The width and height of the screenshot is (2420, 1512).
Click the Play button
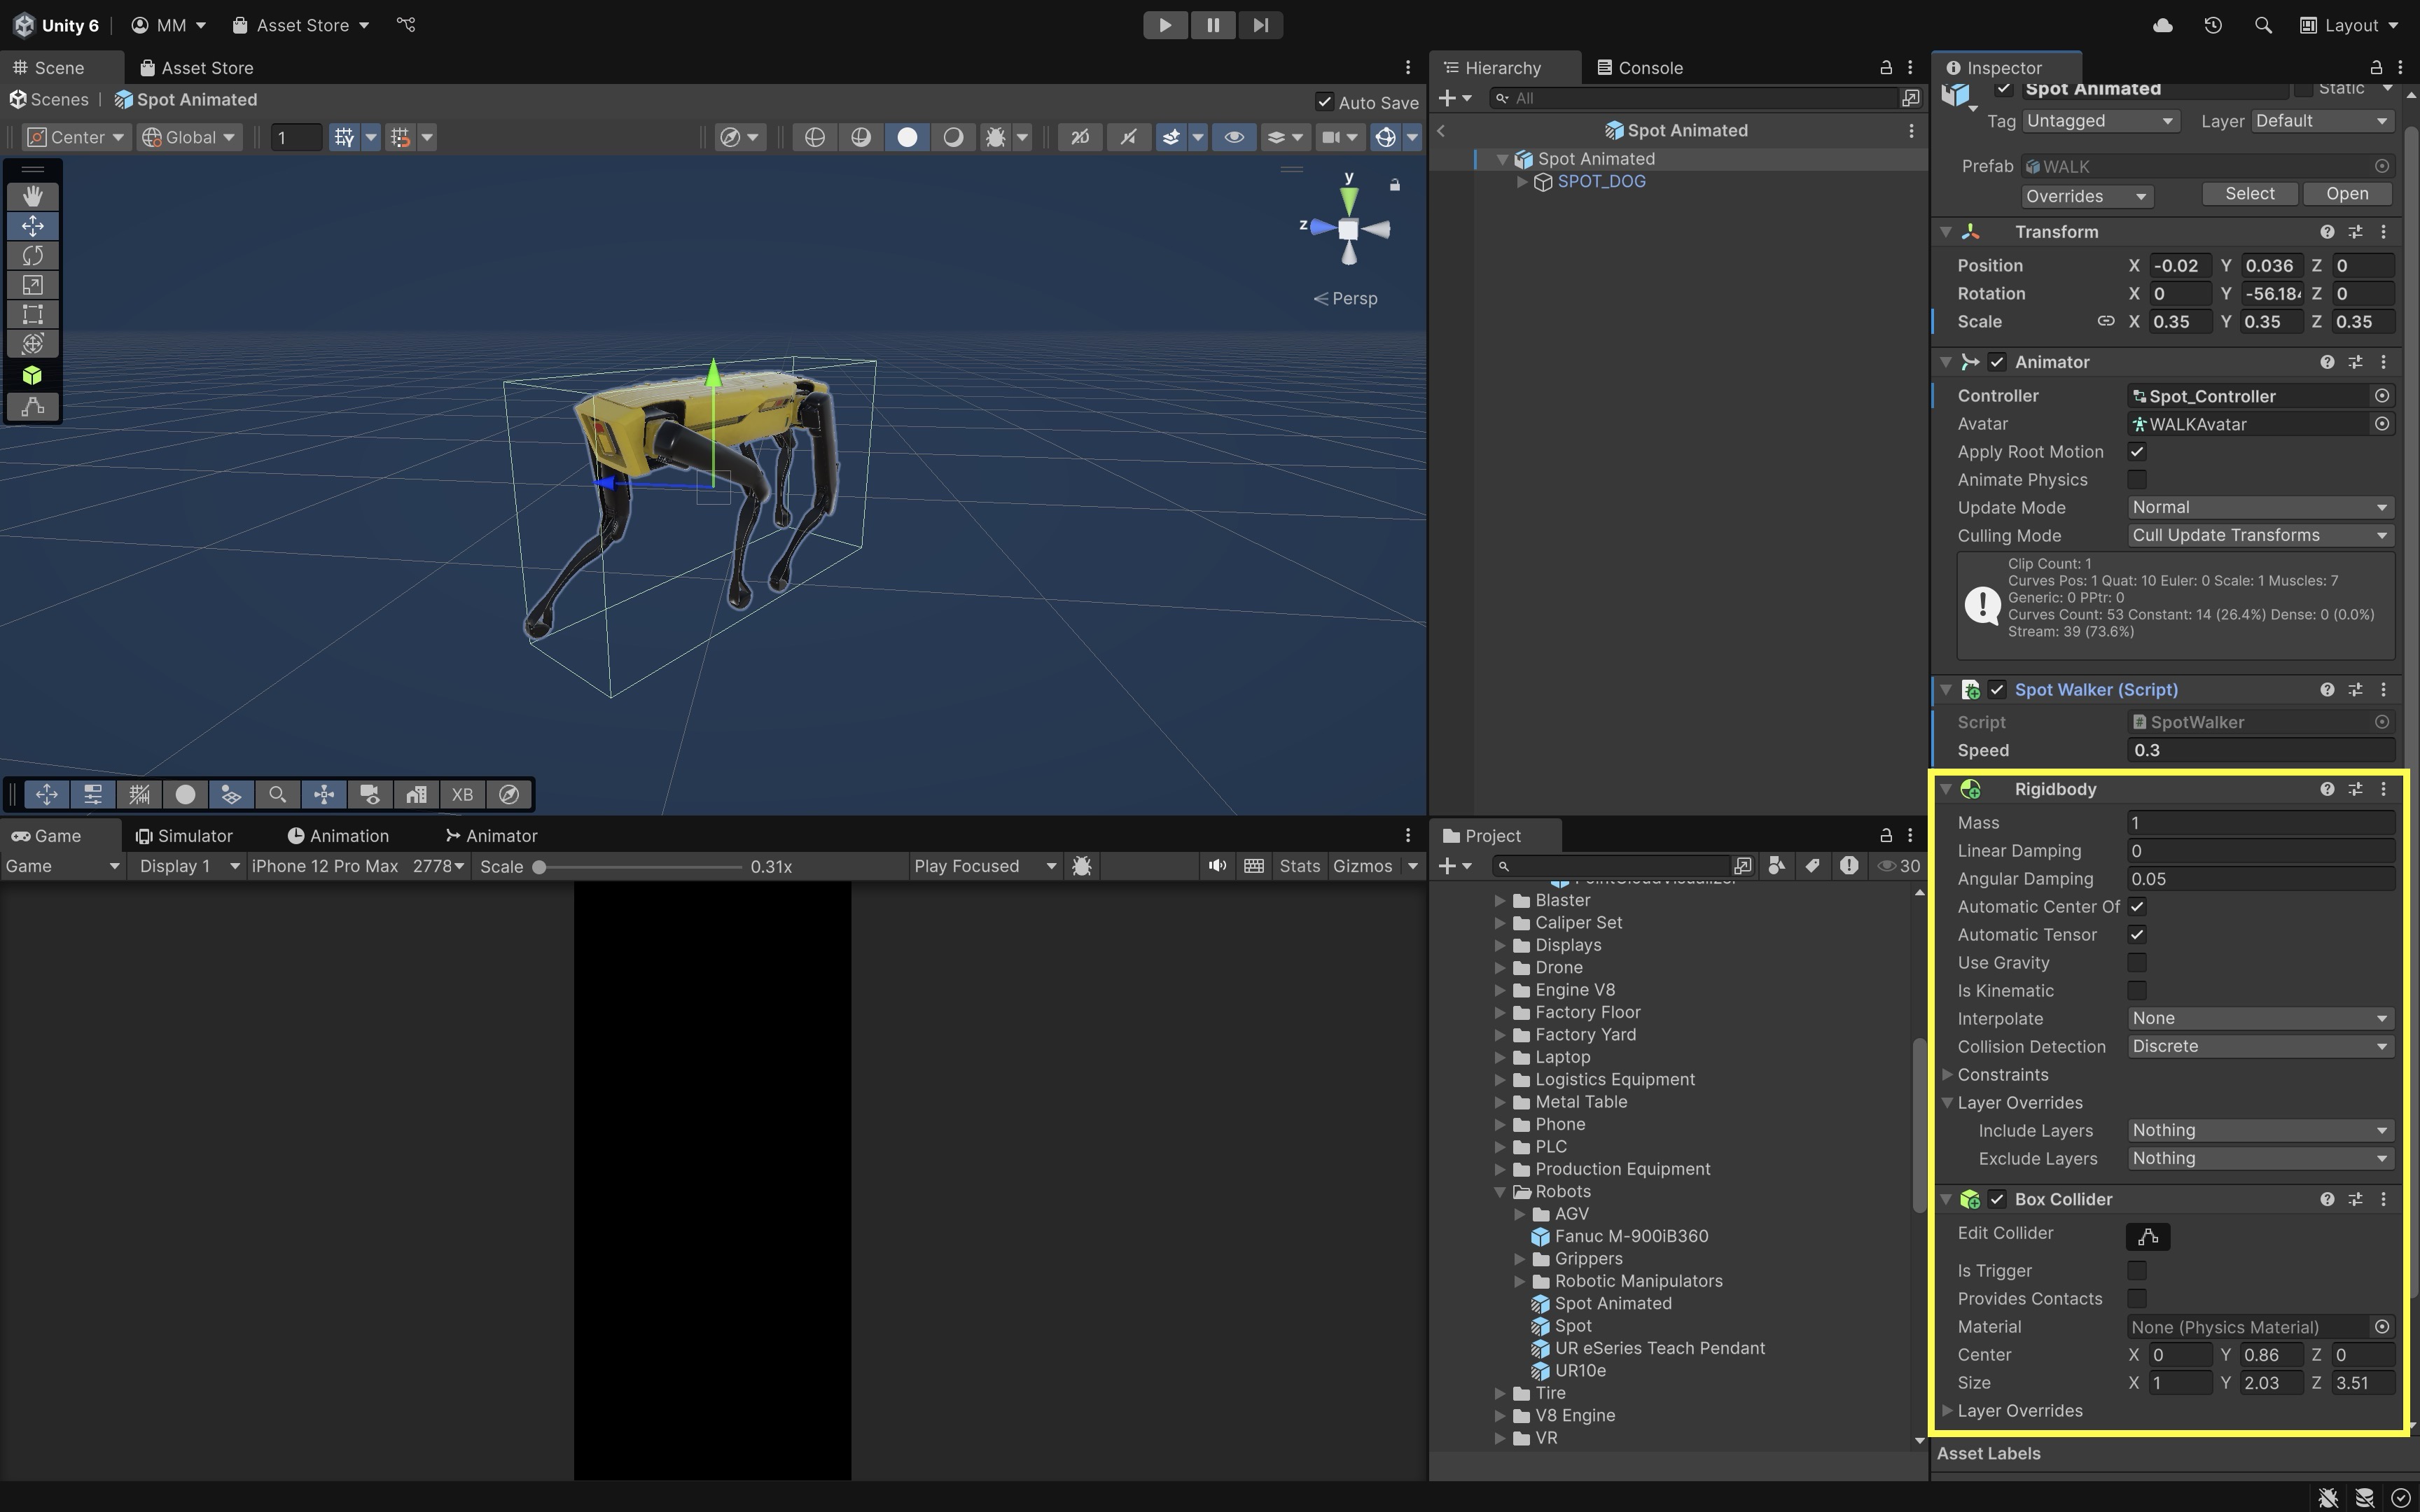click(x=1164, y=25)
